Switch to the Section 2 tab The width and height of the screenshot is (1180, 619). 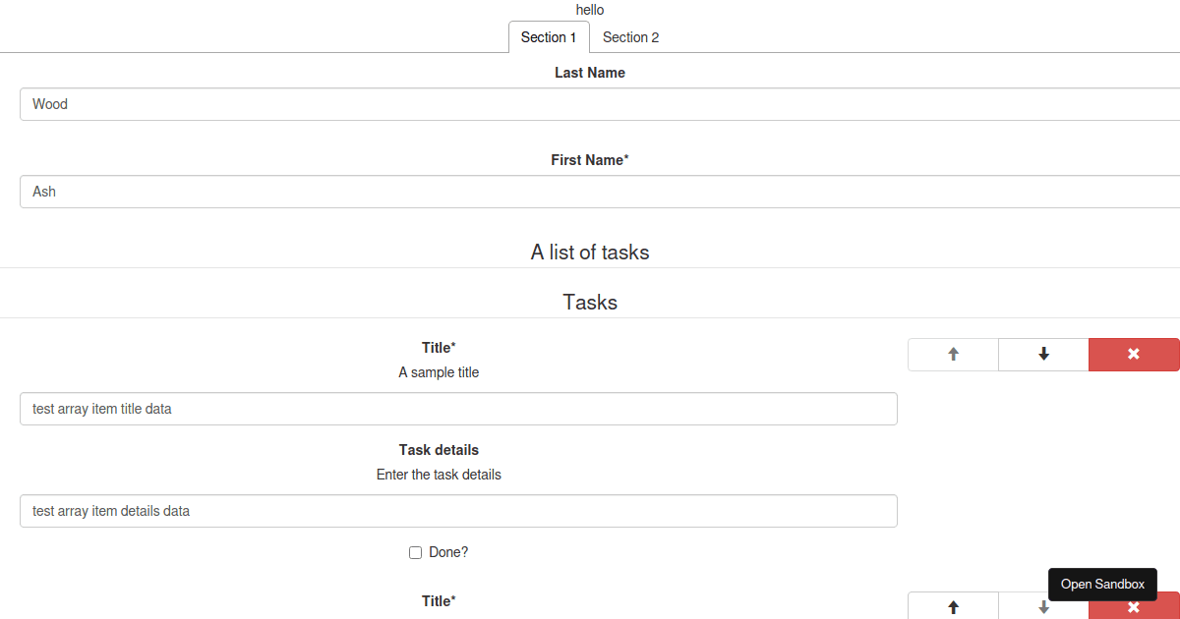pos(630,37)
